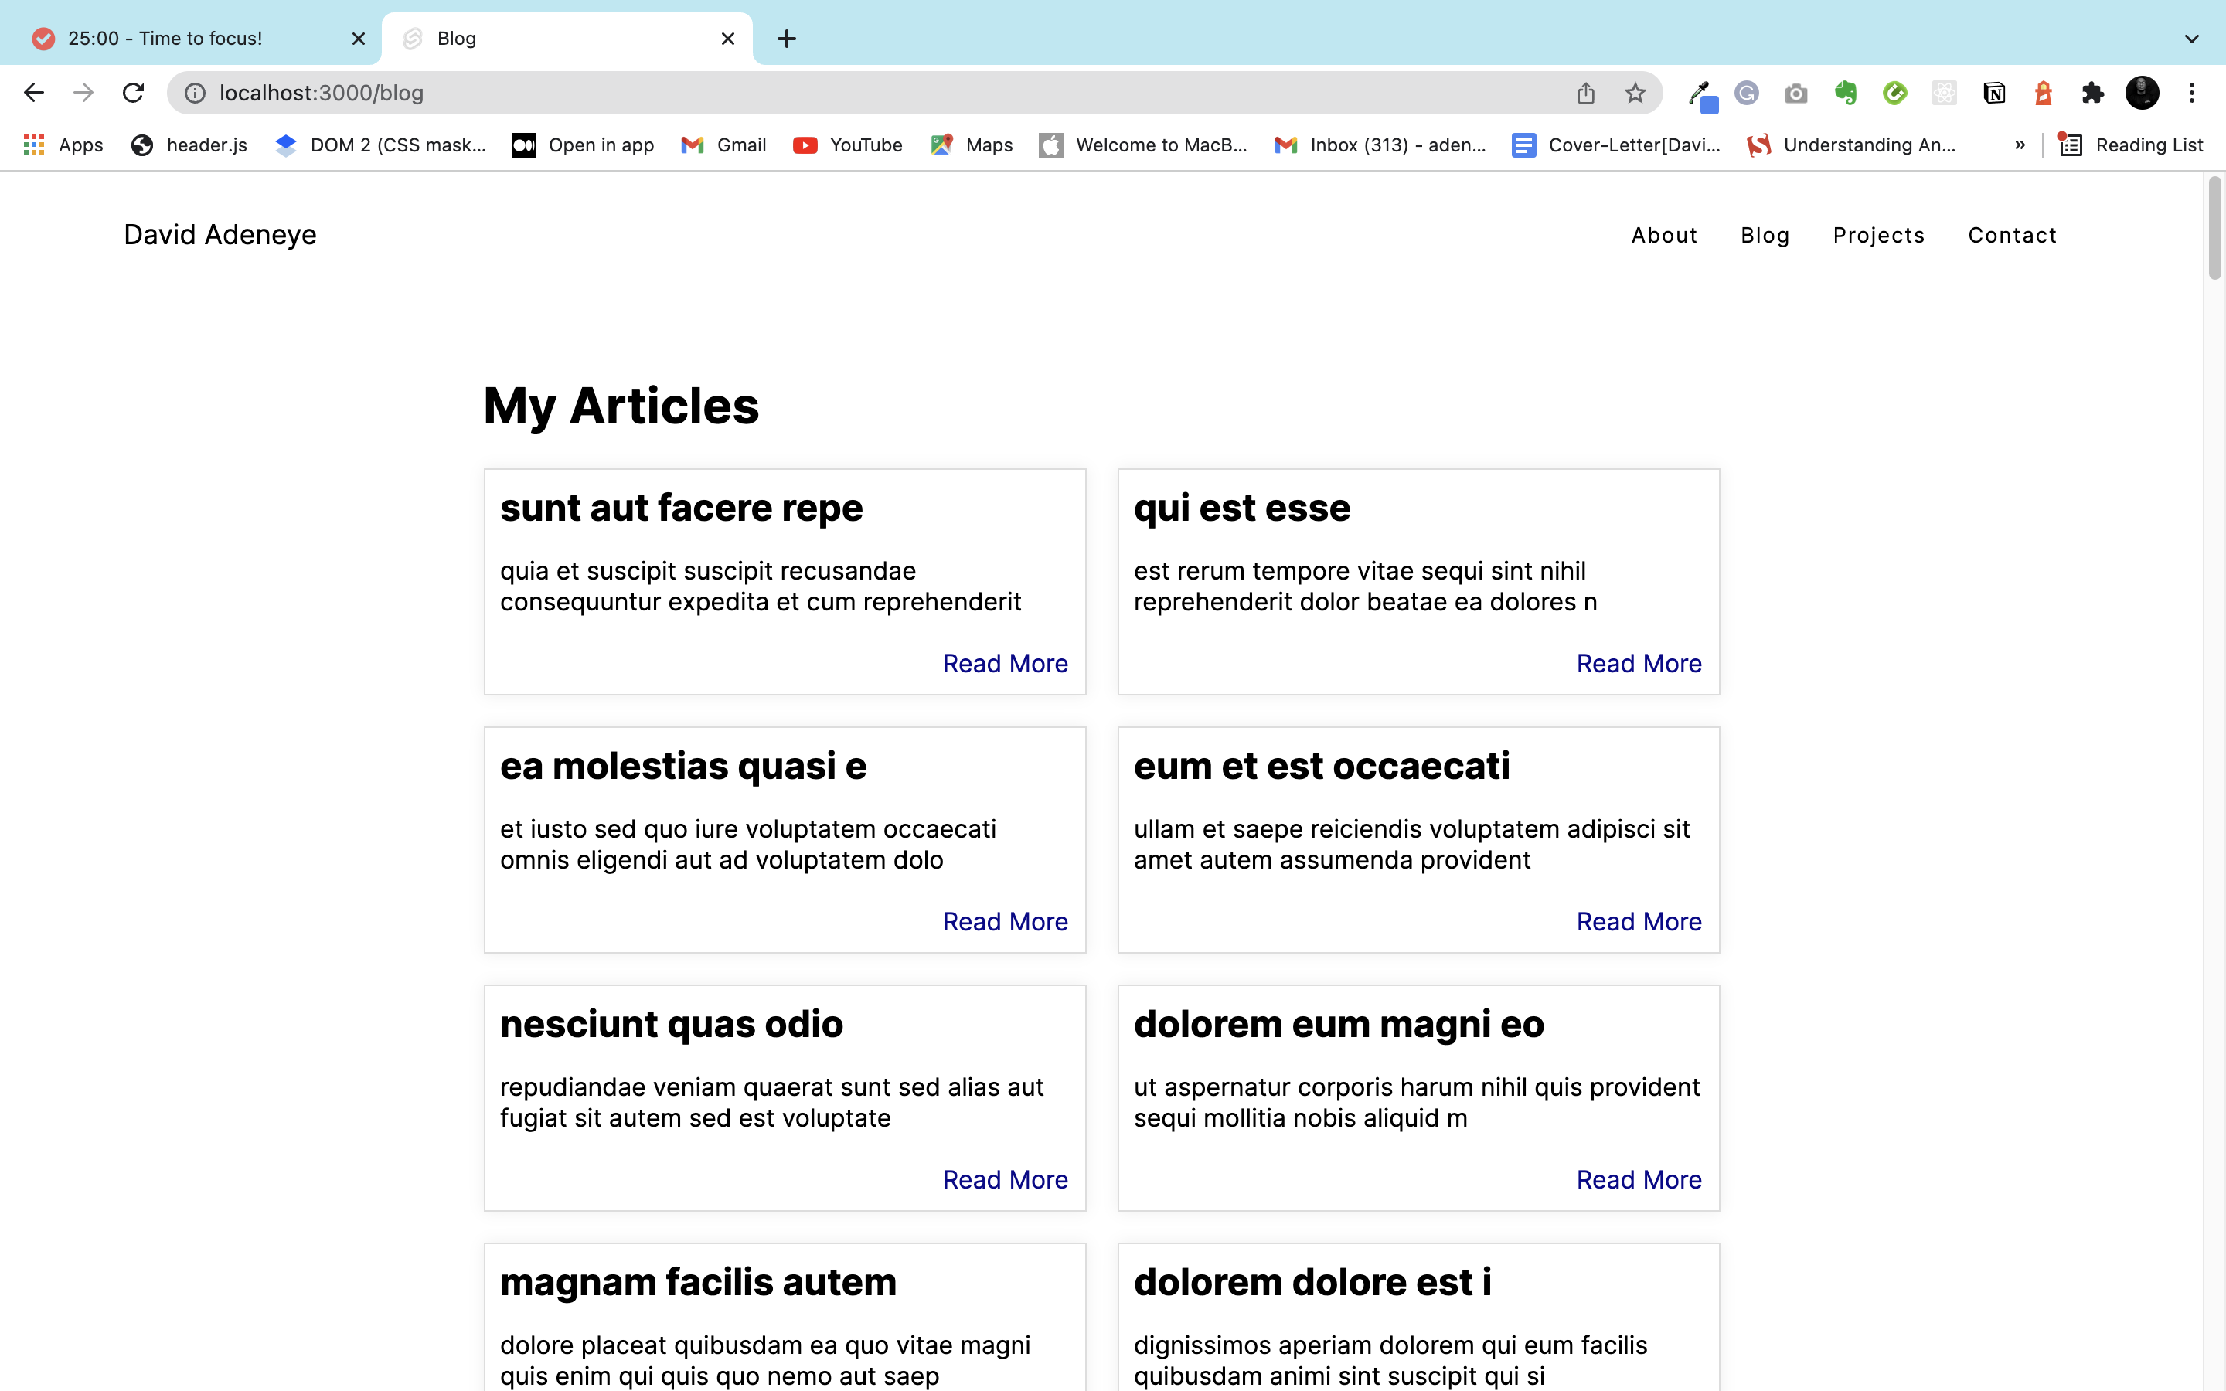Close the Blog tab
This screenshot has height=1391, width=2226.
pyautogui.click(x=727, y=39)
